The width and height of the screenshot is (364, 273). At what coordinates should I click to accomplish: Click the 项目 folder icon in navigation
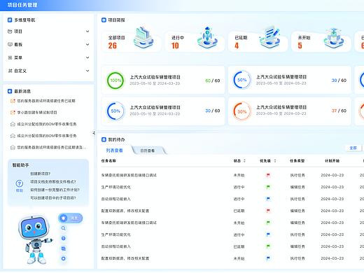(10, 31)
